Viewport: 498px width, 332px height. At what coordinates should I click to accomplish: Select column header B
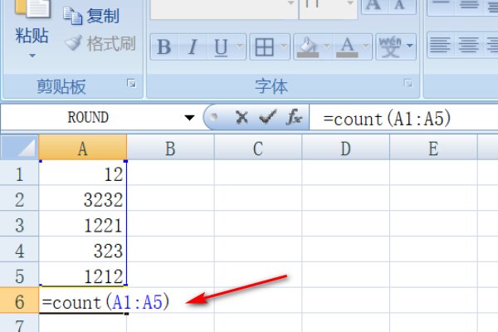click(170, 148)
